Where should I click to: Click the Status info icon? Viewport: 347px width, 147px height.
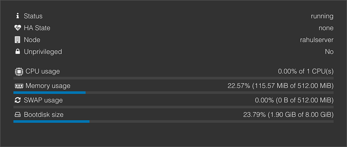[x=18, y=16]
